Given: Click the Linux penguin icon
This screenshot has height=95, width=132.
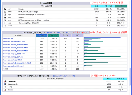Looking at the screenshot, I should (5, 90).
